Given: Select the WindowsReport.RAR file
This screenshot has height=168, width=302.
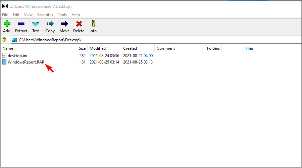Looking at the screenshot, I should tap(26, 62).
